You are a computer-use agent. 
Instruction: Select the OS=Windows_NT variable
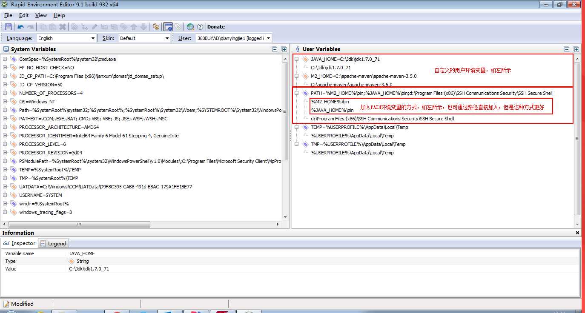[37, 102]
